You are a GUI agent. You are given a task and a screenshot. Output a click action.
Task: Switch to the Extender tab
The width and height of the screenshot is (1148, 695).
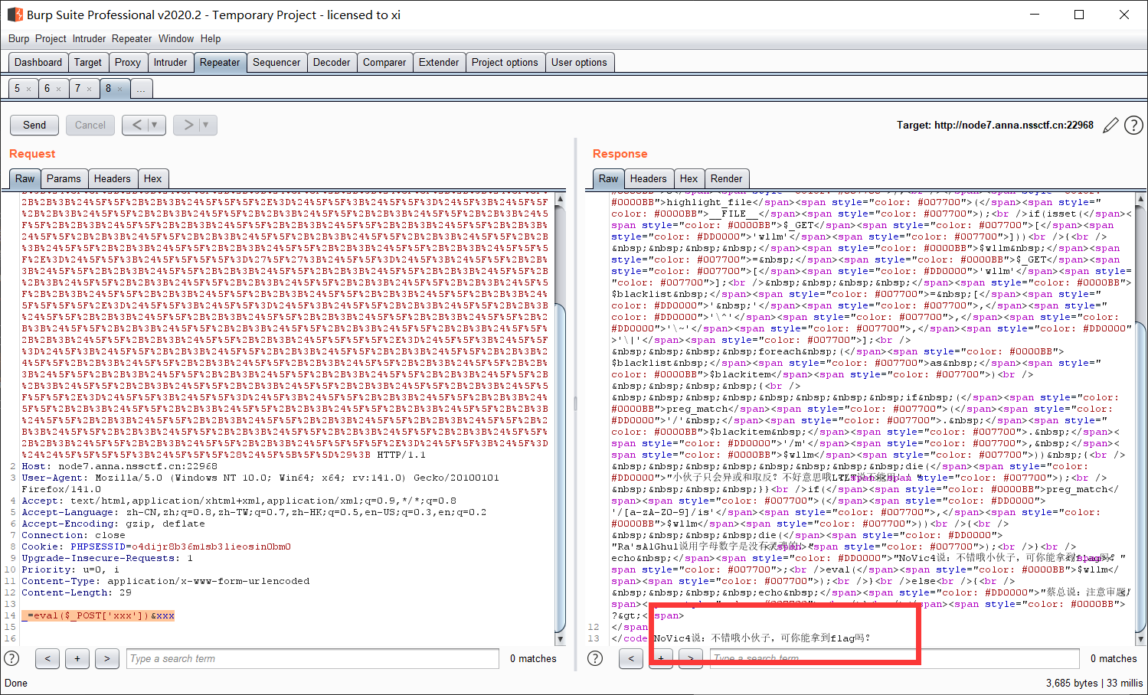coord(439,63)
